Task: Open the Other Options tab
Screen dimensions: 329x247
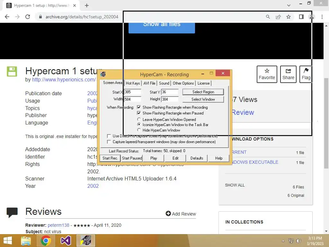Action: click(x=183, y=83)
